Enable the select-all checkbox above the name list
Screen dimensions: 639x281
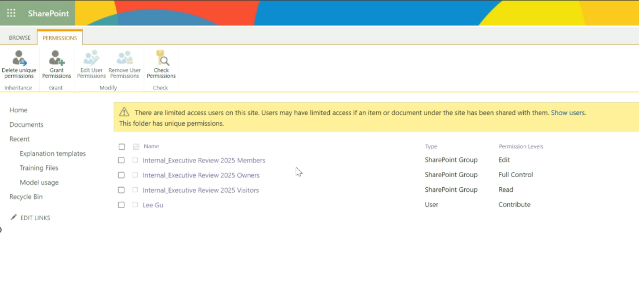pyautogui.click(x=121, y=146)
